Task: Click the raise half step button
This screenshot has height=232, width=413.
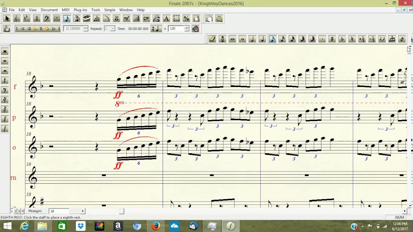Action: (362, 39)
